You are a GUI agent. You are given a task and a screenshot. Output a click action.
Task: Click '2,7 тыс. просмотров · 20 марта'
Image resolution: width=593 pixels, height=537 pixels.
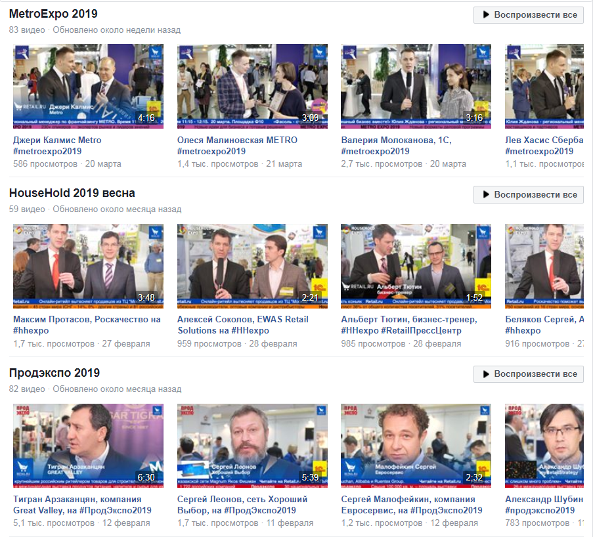pyautogui.click(x=403, y=163)
